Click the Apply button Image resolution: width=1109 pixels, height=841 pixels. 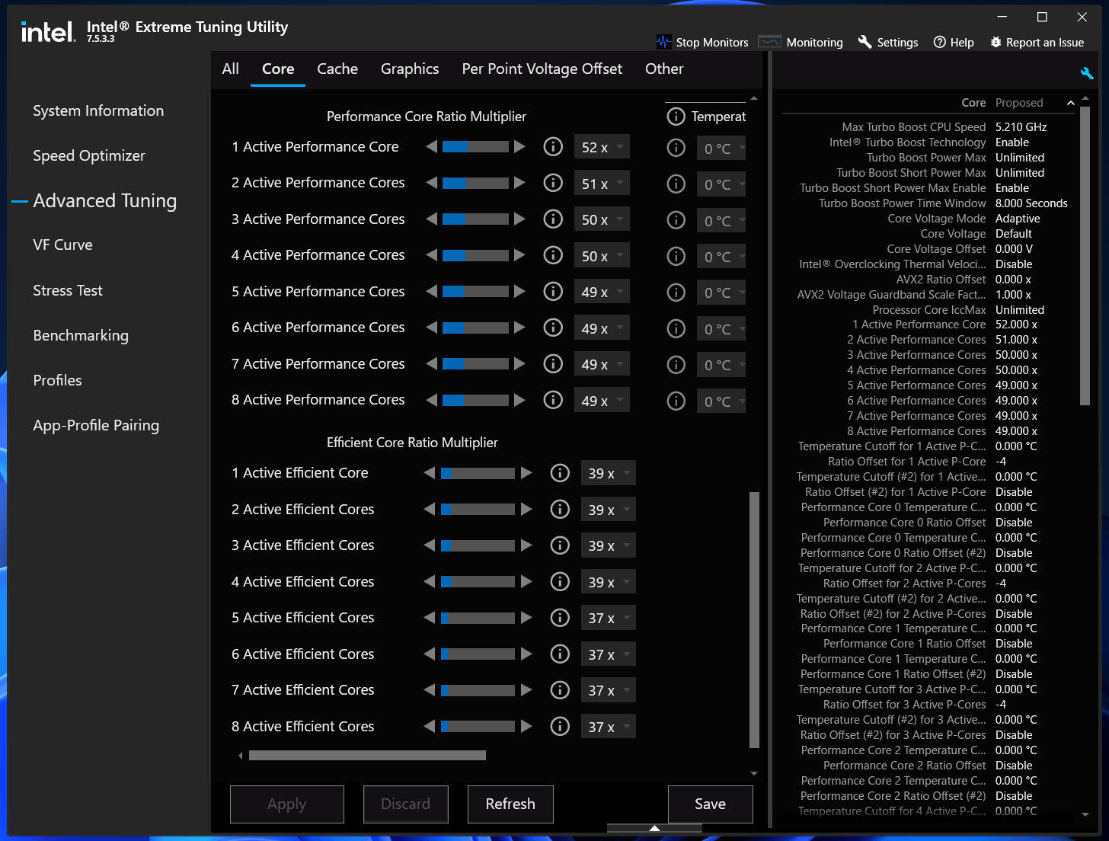pos(287,804)
